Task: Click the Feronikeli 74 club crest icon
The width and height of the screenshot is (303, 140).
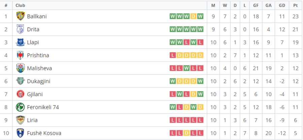Action: tap(20, 107)
